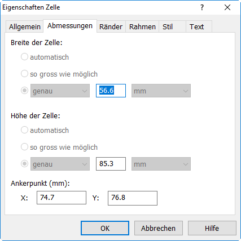Open the mm unit dropdown for cell height
241x241 pixels.
pos(161,164)
